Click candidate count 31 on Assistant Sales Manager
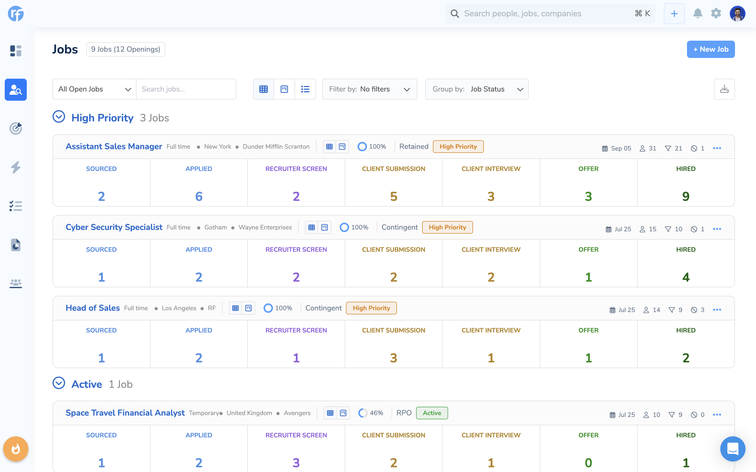 point(648,149)
